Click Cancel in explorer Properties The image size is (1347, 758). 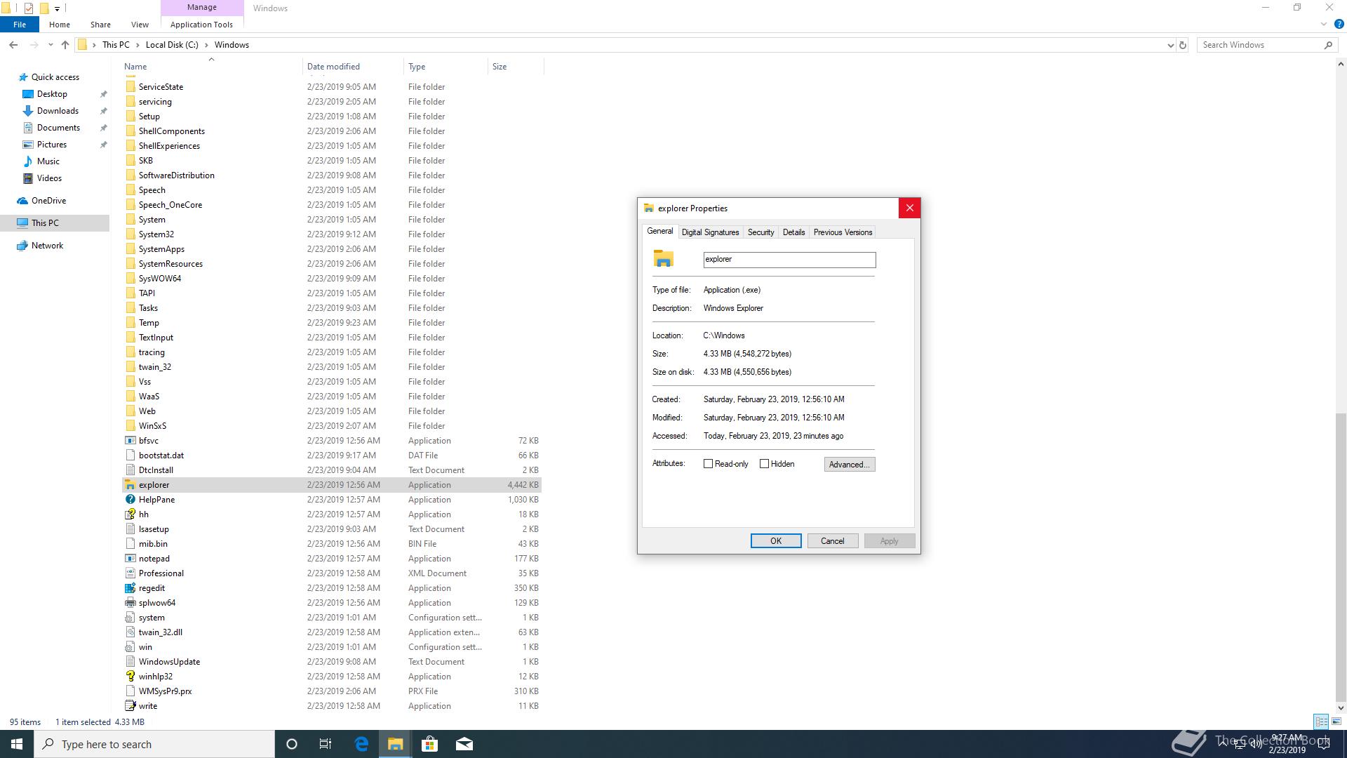pyautogui.click(x=833, y=541)
